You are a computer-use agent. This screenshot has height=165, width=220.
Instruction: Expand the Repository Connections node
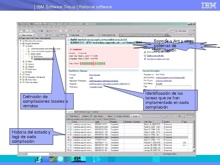[21, 41]
